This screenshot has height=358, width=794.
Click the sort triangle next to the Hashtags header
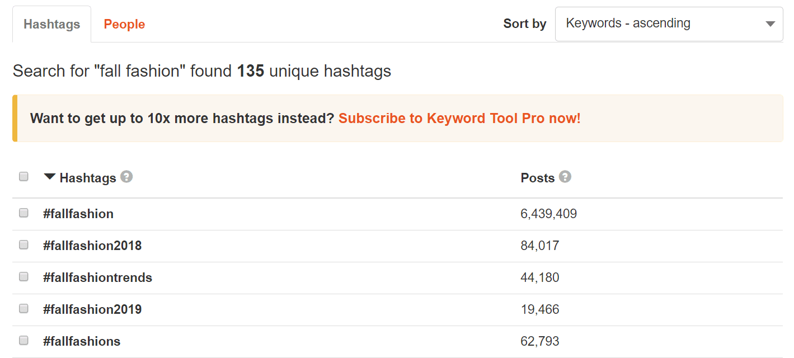[50, 177]
